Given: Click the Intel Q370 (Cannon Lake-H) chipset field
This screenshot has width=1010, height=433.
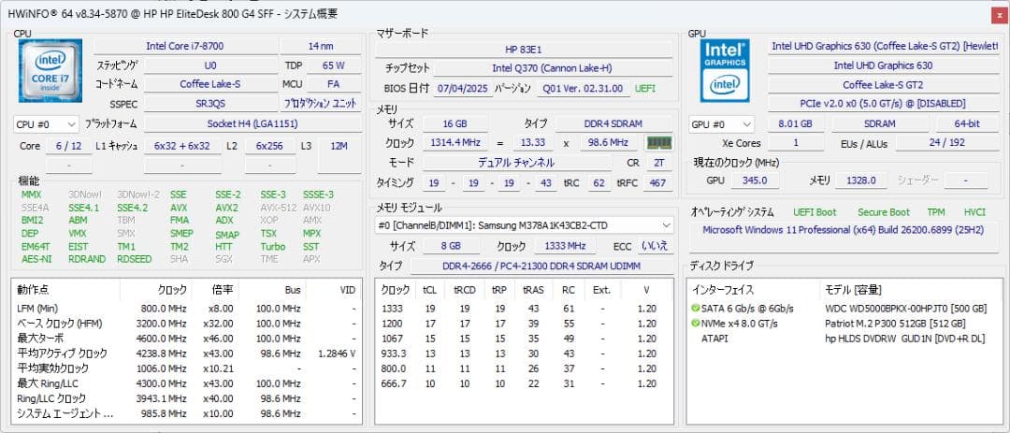Looking at the screenshot, I should click(552, 68).
